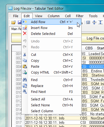104x127 pixels.
Task: Open the File menu
Action: click(16, 16)
